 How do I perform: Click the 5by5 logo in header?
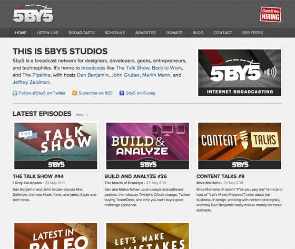tap(33, 14)
